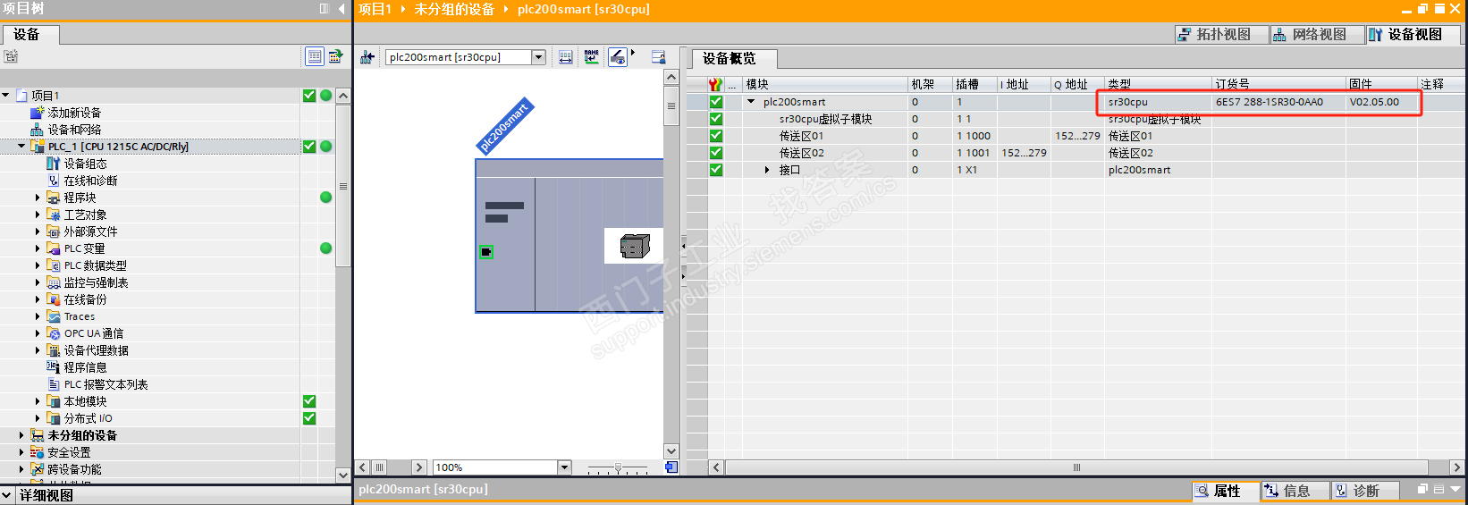Expand 程序块 folder
Image resolution: width=1468 pixels, height=505 pixels.
[38, 198]
